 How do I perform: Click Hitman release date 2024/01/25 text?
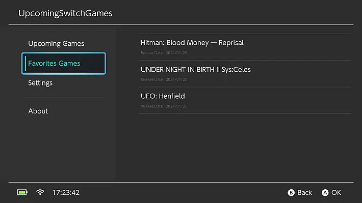pyautogui.click(x=164, y=53)
